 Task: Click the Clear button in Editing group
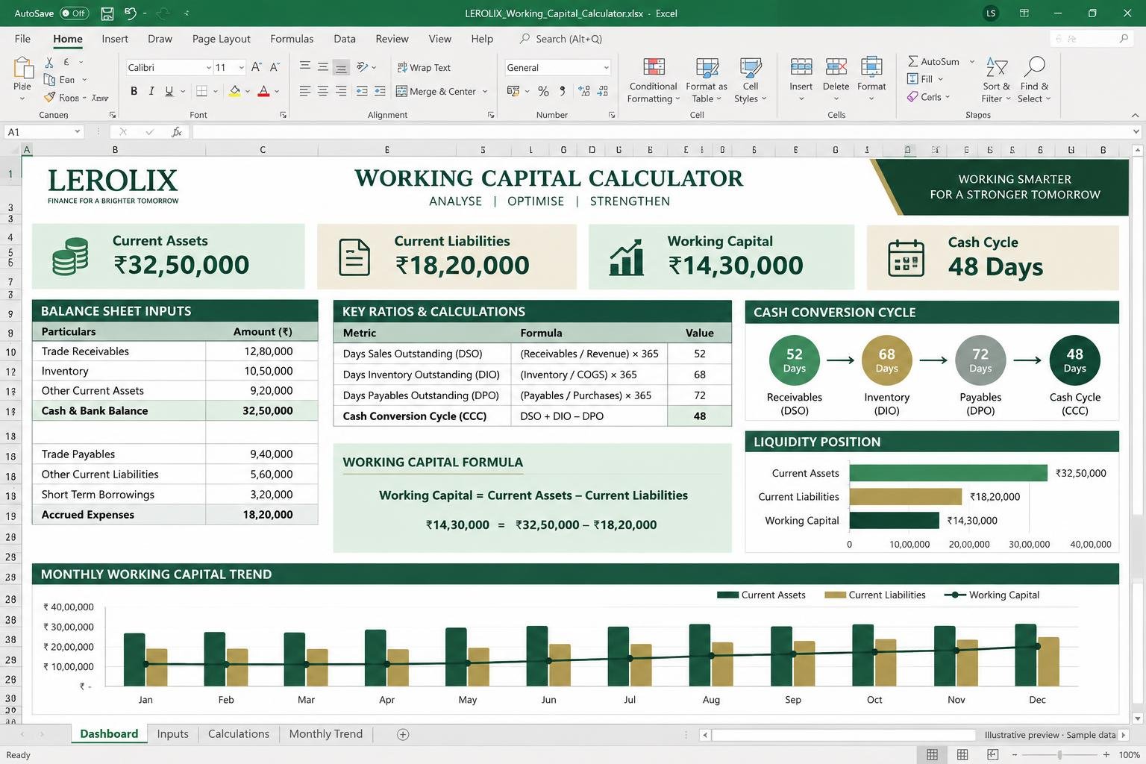(929, 97)
